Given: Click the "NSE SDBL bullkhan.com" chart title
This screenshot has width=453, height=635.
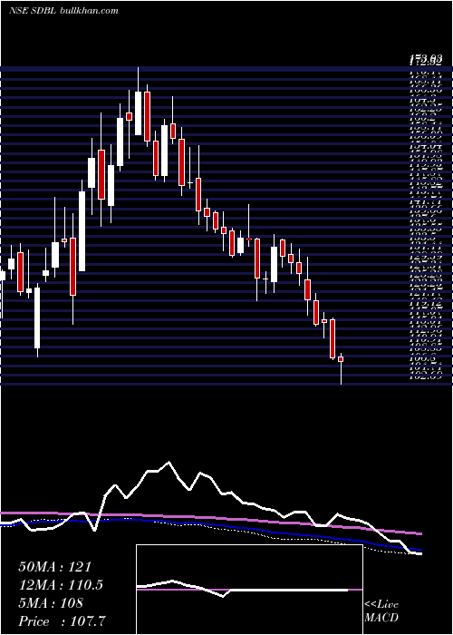Looking at the screenshot, I should click(x=63, y=11).
